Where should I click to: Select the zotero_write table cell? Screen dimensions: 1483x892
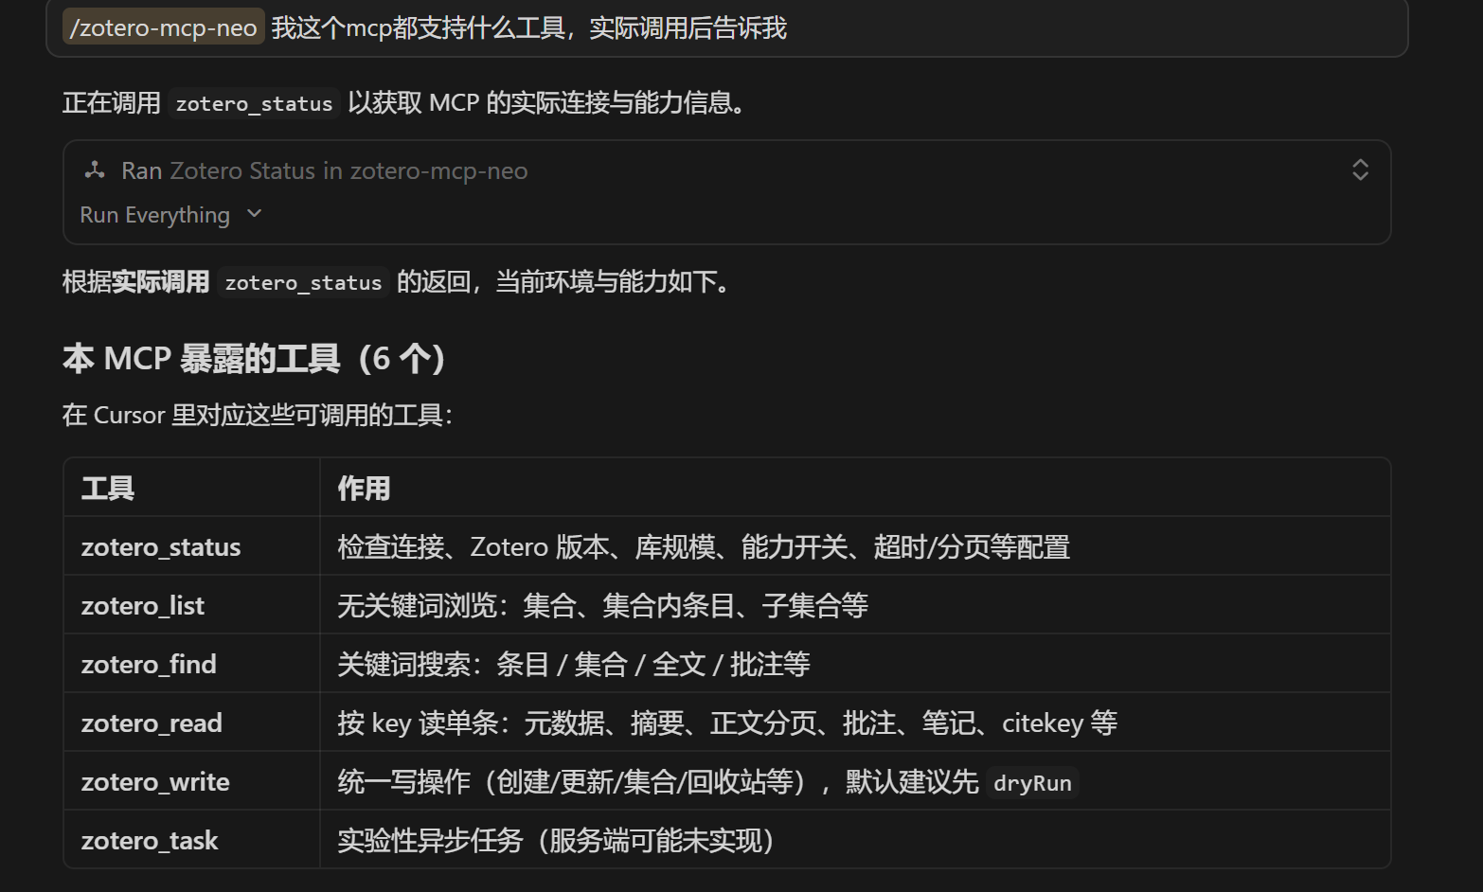[x=191, y=781]
